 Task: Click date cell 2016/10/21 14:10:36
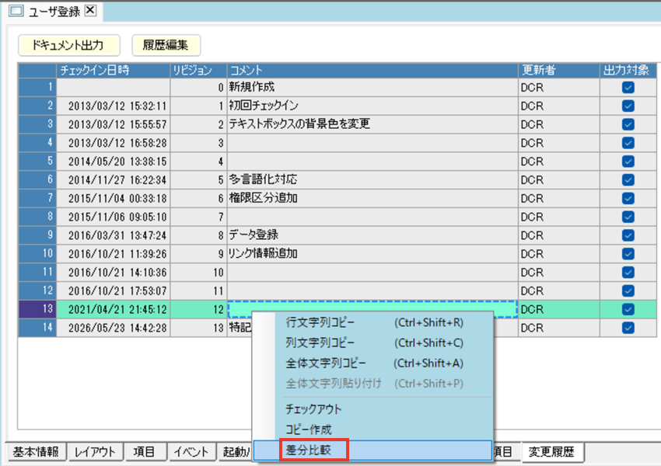pos(114,273)
